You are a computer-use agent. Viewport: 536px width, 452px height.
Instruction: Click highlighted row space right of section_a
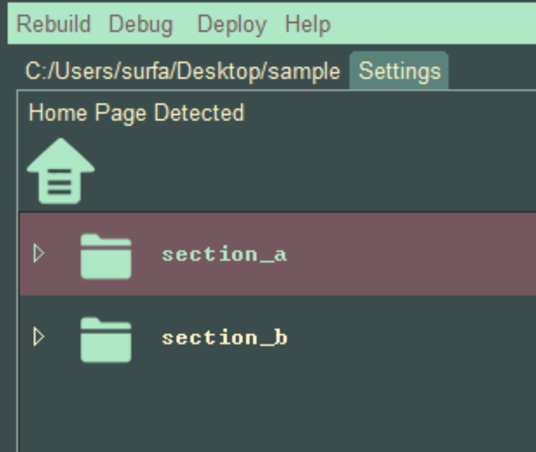click(418, 255)
